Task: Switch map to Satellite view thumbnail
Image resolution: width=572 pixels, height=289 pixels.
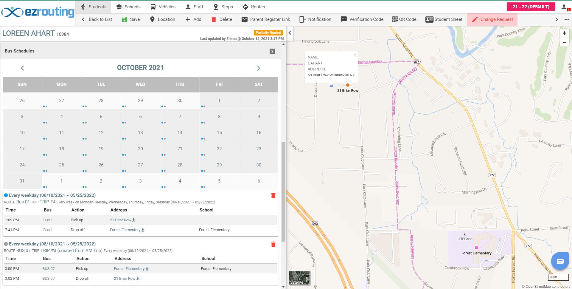Action: [x=299, y=278]
